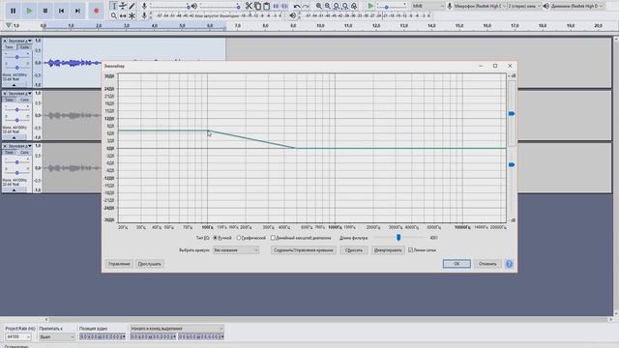This screenshot has height=348, width=619.
Task: Open the audio host MME dropdown
Action: pos(427,6)
